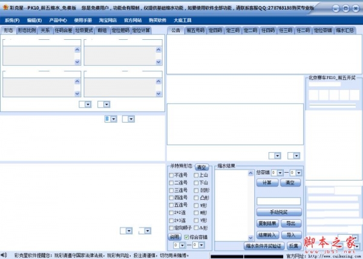Screen dimensions: 363x259
Task: Toggle the 四连号 checkbox
Action: [171, 198]
